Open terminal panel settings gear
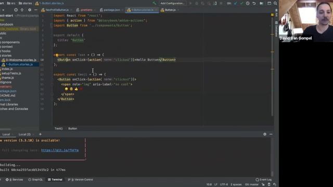 click(265, 134)
